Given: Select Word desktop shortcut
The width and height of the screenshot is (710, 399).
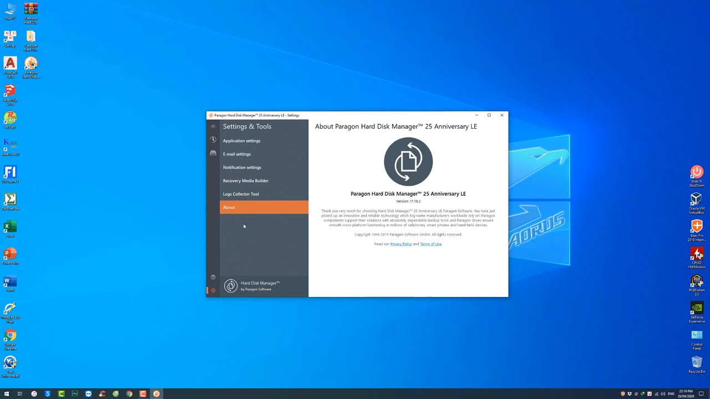Looking at the screenshot, I should click(10, 283).
